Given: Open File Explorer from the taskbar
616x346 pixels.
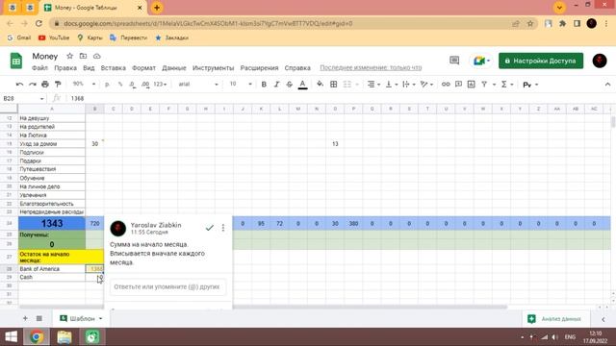Looking at the screenshot, I should pos(64,337).
